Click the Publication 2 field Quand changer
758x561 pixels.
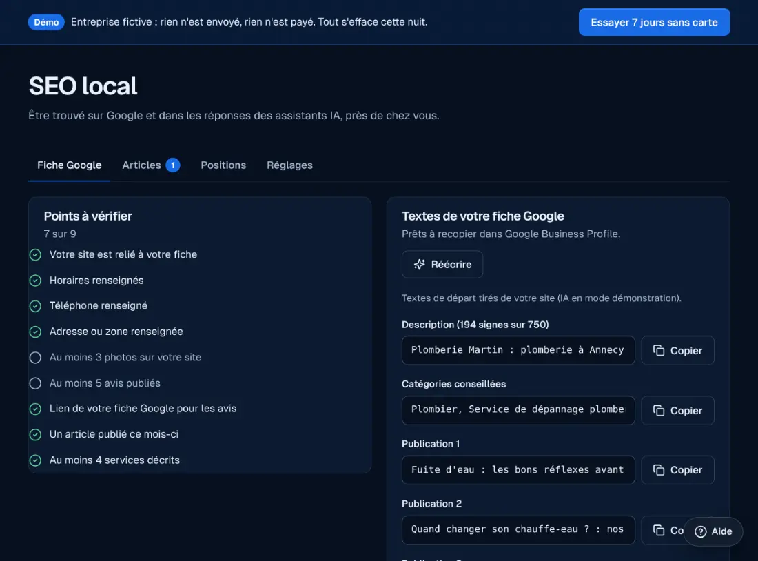518,529
